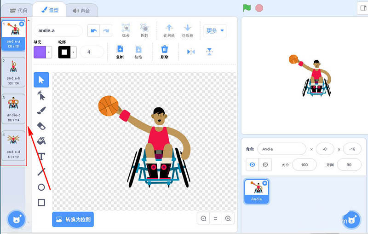Click the basketball on the canvas
This screenshot has width=368, height=234.
coord(108,106)
